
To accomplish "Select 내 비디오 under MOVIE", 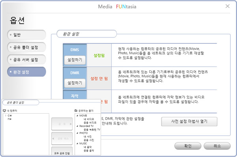I will tap(89, 119).
